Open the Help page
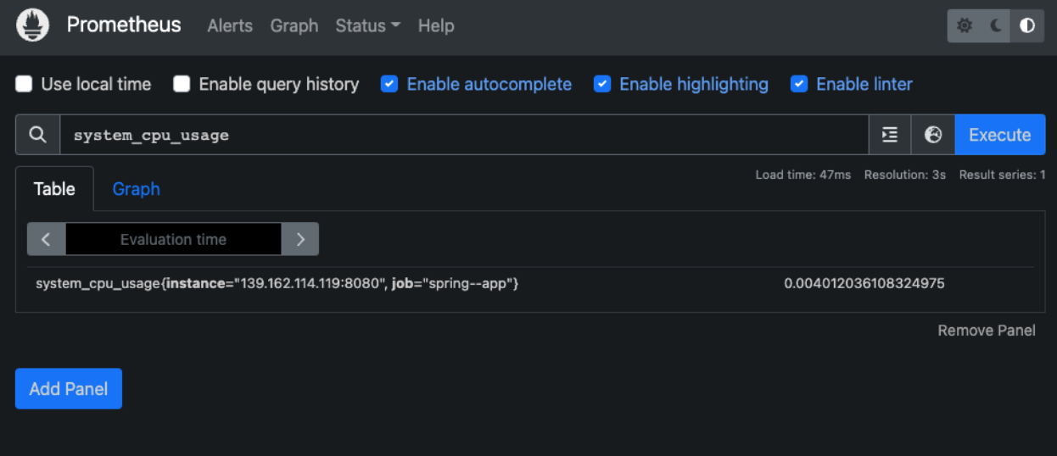1057x456 pixels. pos(436,26)
